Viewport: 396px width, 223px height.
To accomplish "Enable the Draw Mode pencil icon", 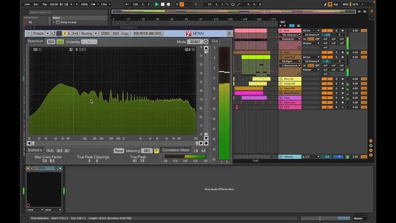I will coord(325,4).
